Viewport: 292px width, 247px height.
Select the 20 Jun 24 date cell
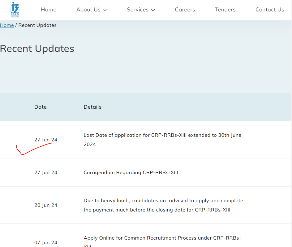click(x=46, y=205)
